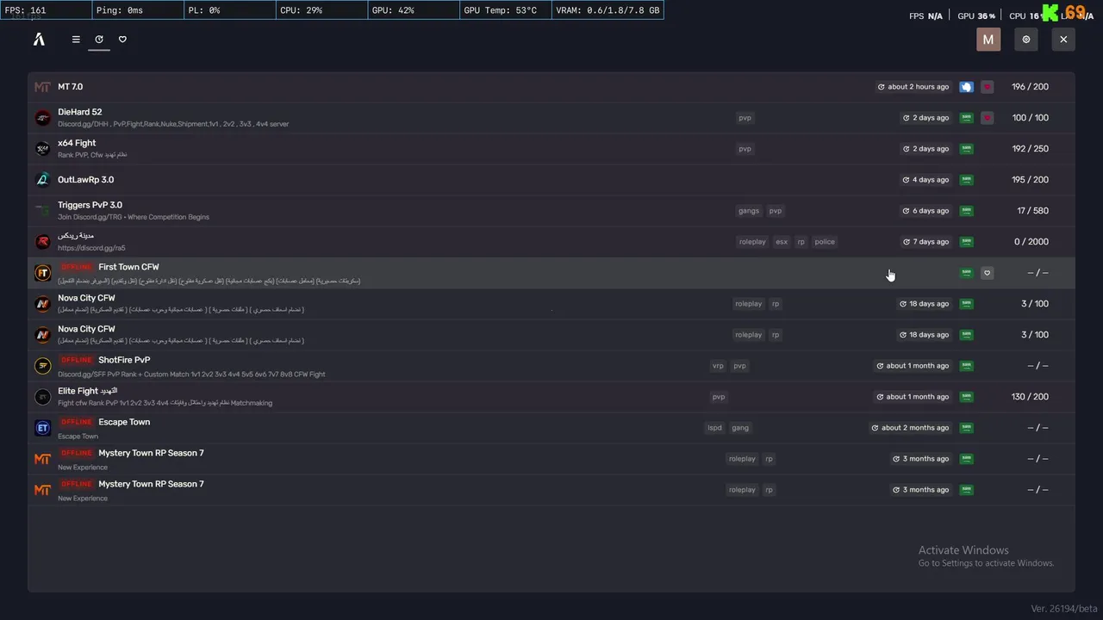Click the green flag on OutLawRp 3.0 row
Screen dimensions: 1103x620
[x=967, y=180]
